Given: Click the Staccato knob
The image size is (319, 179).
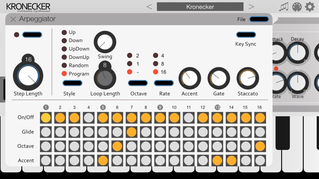Looking at the screenshot, I should pyautogui.click(x=248, y=78).
